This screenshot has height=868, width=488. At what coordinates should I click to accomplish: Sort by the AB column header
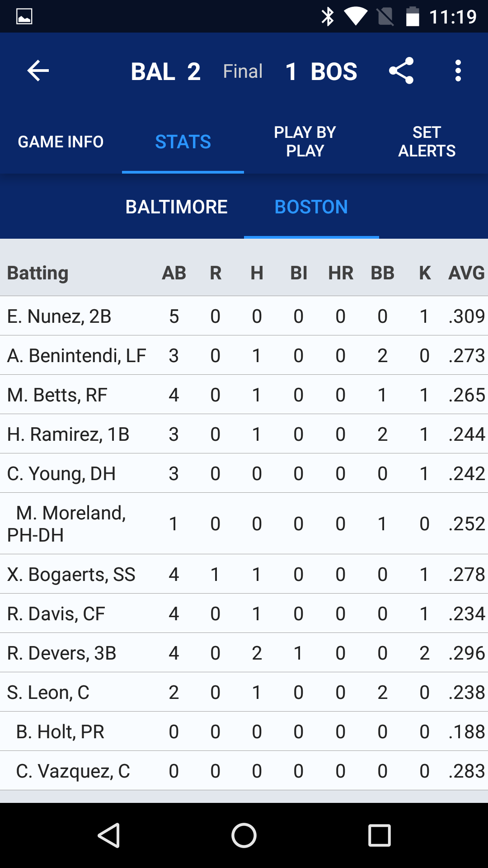(x=174, y=273)
